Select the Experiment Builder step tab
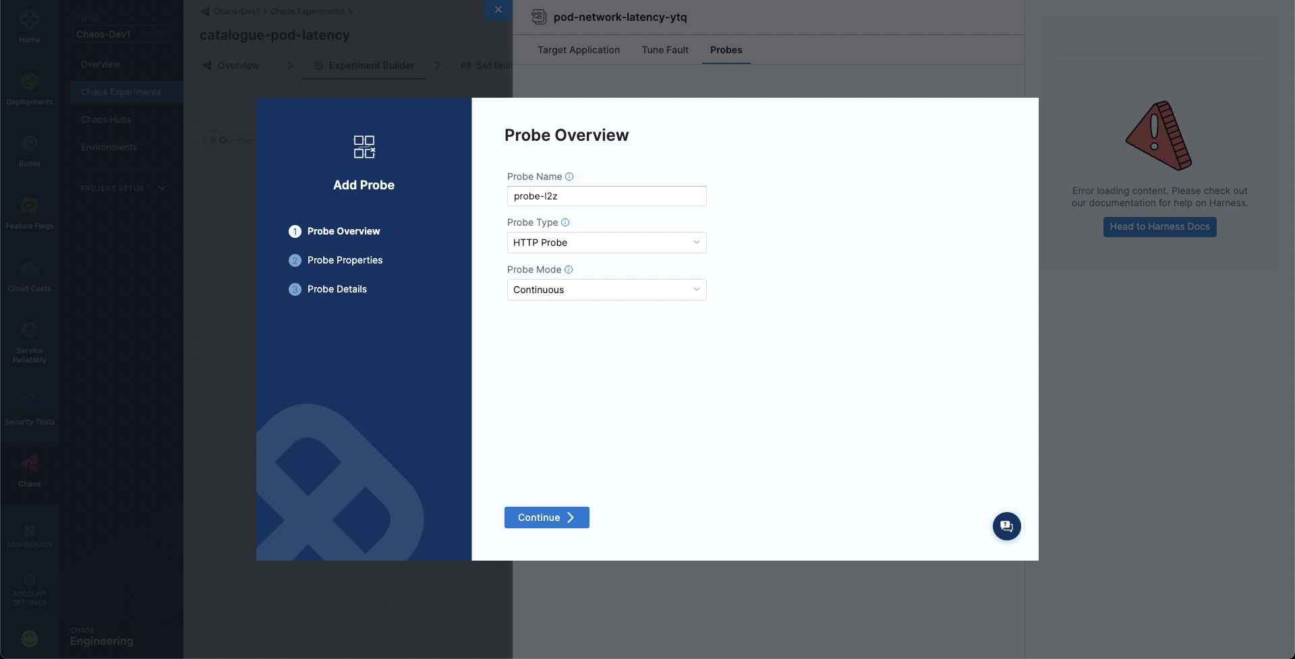This screenshot has width=1295, height=659. (364, 65)
